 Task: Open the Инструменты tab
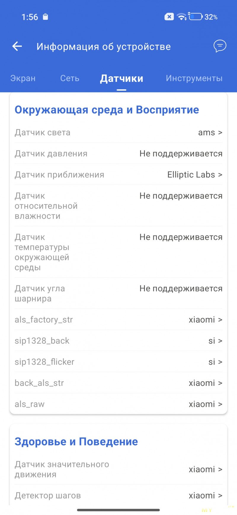coord(194,78)
